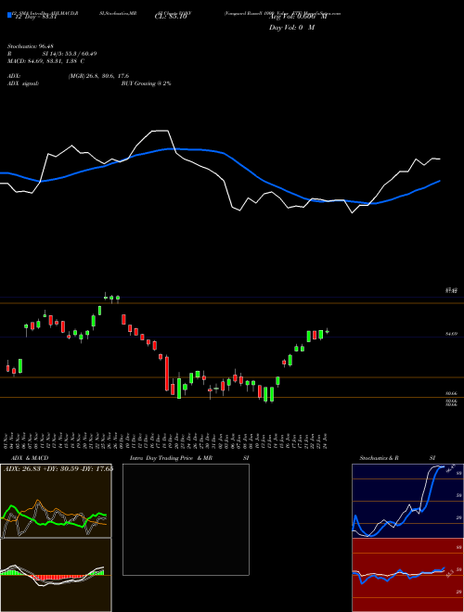This screenshot has width=464, height=612.
Task: Open the blue Stochastics chart thumbnail
Action: coord(407,501)
